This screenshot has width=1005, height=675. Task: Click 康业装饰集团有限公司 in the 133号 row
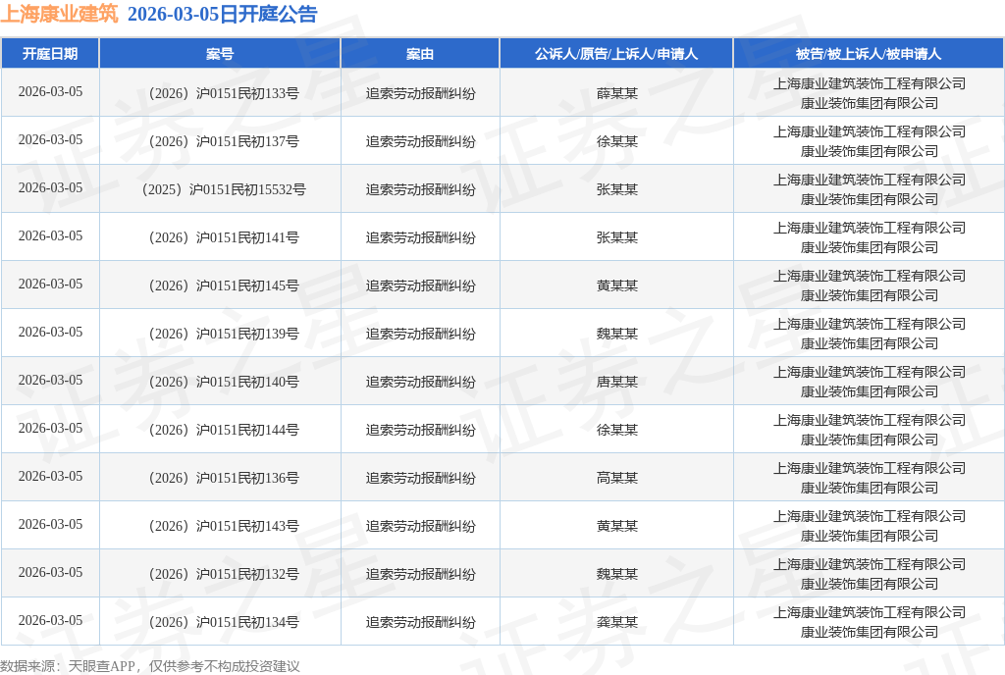(870, 103)
